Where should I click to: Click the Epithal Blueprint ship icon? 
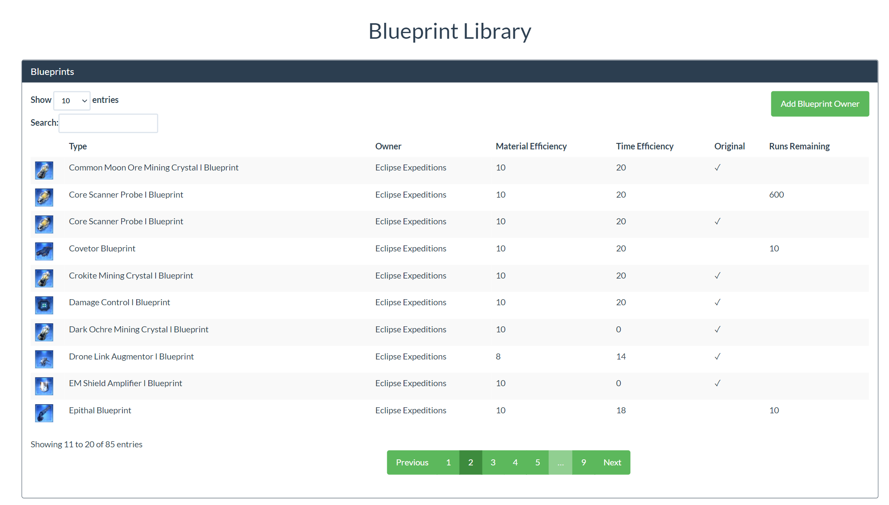(x=44, y=413)
